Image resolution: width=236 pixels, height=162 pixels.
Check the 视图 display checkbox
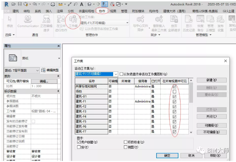point(126,147)
